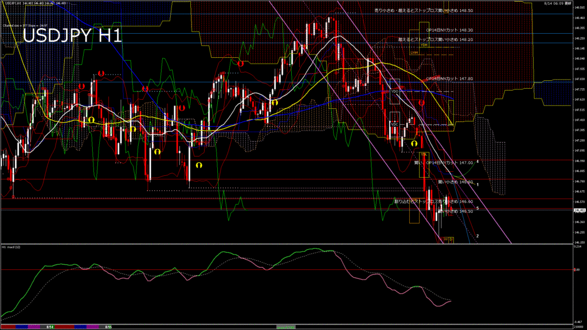Select the OP NY cut 148.30 label
Image resolution: width=587 pixels, height=330 pixels.
(449, 30)
